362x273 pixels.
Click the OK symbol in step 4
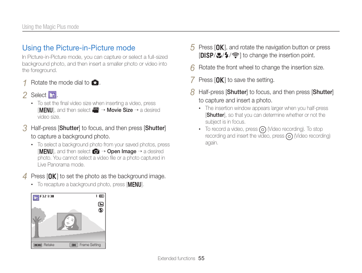[52, 176]
